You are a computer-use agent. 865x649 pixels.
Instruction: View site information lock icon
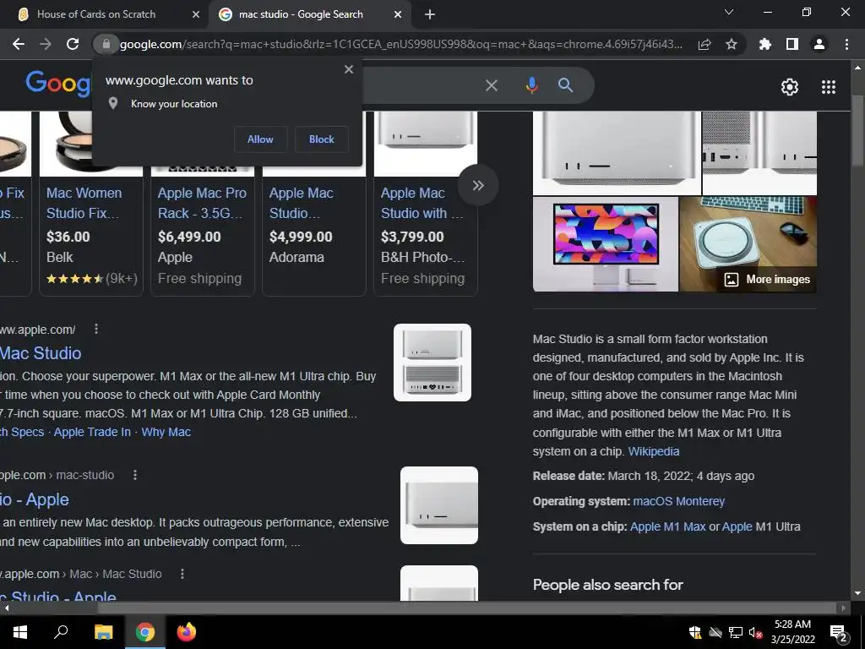106,44
